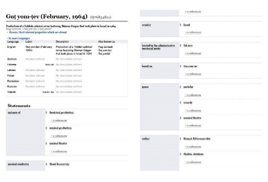Collapse the In more languages section
The height and width of the screenshot is (182, 268).
(18, 38)
